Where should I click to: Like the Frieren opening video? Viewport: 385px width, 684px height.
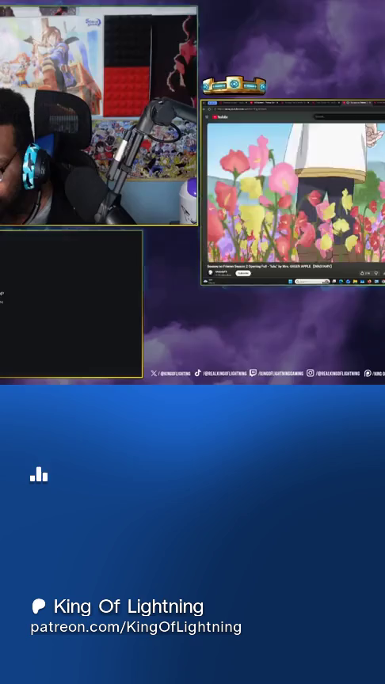(365, 273)
